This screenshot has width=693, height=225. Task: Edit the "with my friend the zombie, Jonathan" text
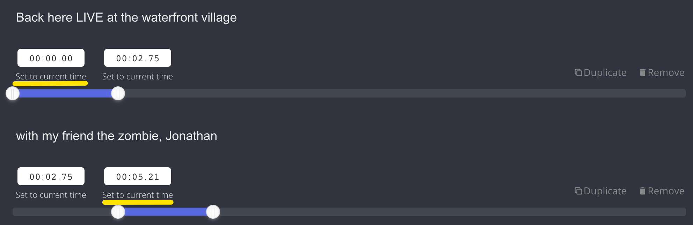117,136
